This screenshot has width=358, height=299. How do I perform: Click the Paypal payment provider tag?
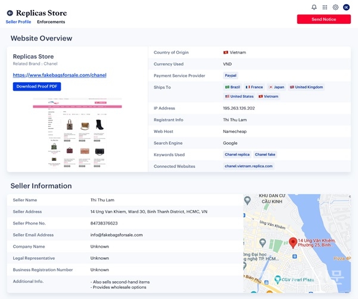coord(231,76)
